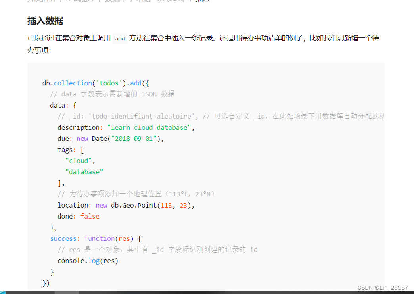Select the inline add code label
Viewport: 414px width, 294px height.
point(120,38)
